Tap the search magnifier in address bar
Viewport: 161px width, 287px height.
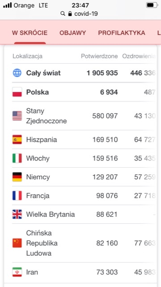(x=63, y=13)
